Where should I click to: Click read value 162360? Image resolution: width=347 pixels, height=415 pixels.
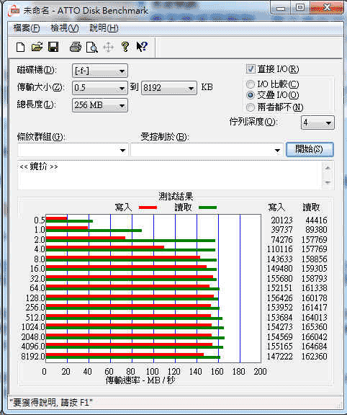point(315,357)
